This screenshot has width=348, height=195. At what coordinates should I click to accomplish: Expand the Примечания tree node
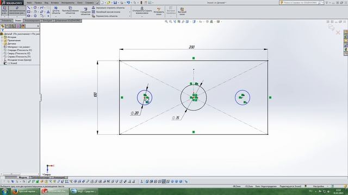click(2, 41)
